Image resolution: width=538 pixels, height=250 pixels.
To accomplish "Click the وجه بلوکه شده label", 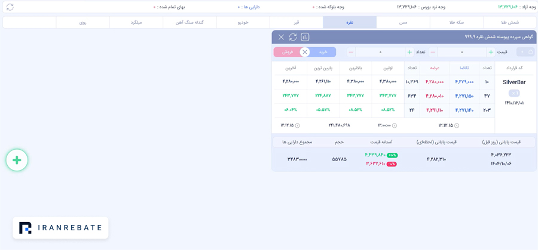I will pos(331,7).
